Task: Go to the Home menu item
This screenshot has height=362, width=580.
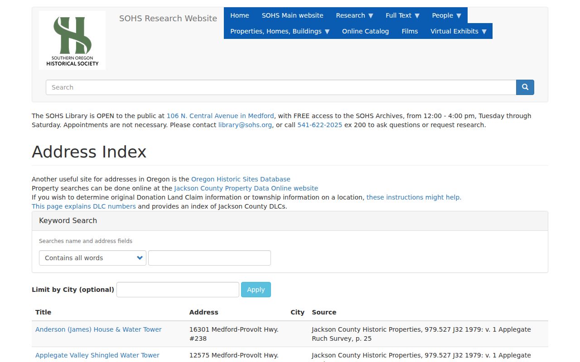Action: pos(240,15)
